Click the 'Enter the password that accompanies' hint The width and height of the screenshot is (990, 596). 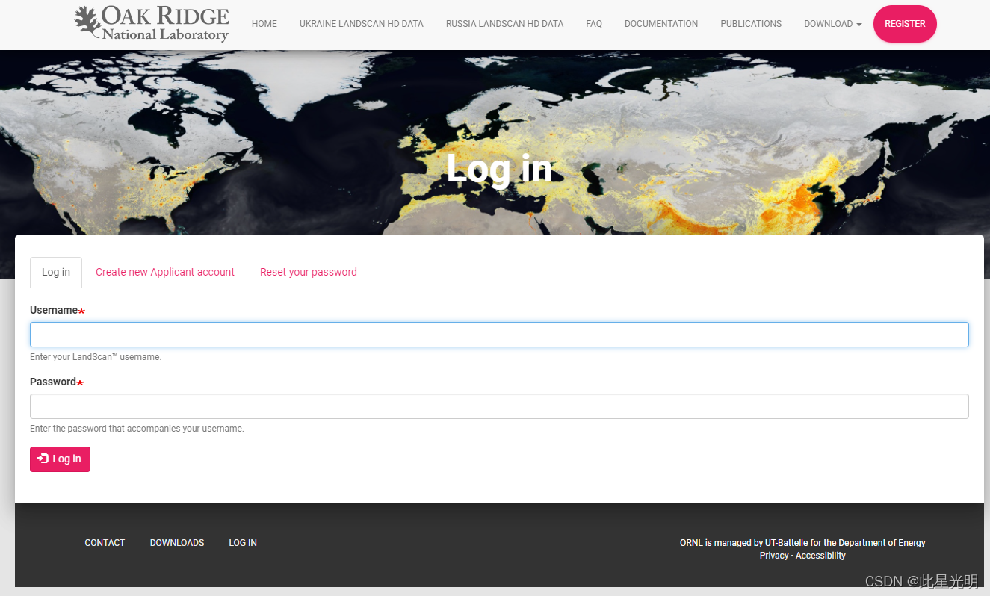click(x=137, y=429)
